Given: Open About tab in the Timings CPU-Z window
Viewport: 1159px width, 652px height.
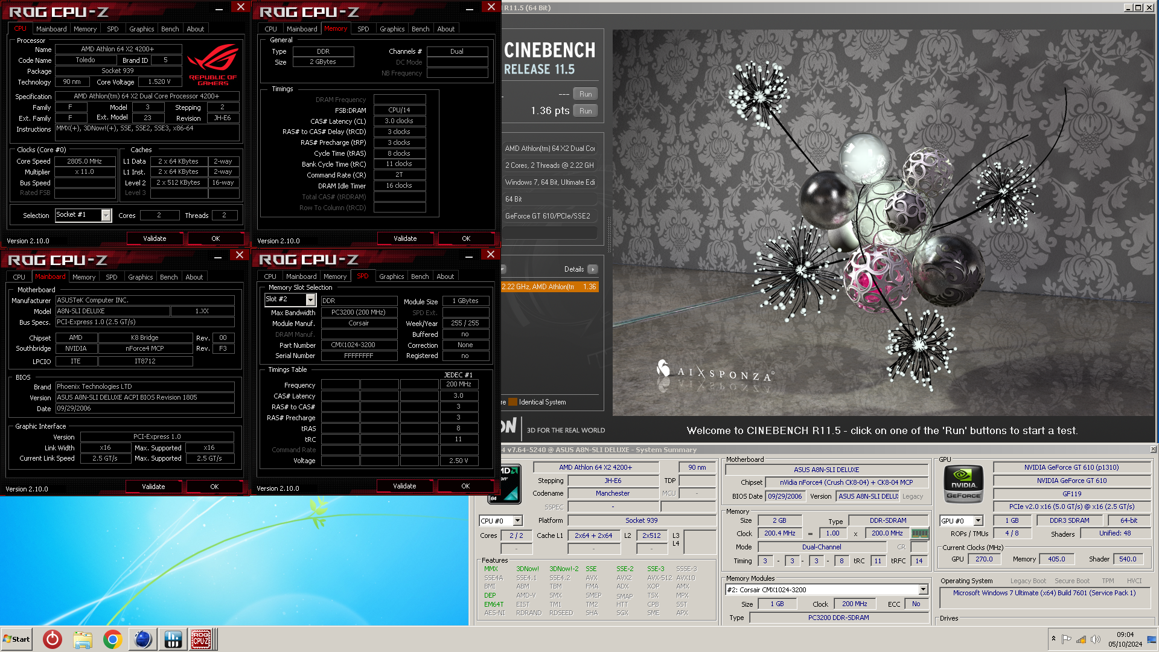Looking at the screenshot, I should pyautogui.click(x=445, y=29).
